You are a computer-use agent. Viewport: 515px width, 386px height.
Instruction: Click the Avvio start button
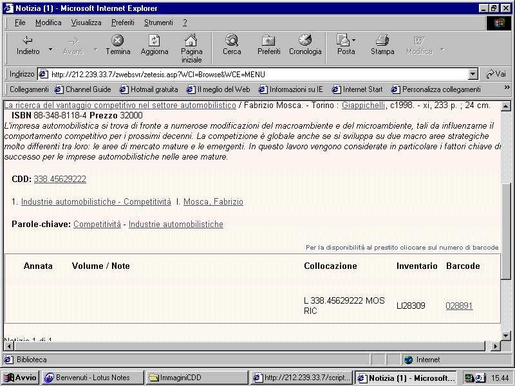21,378
